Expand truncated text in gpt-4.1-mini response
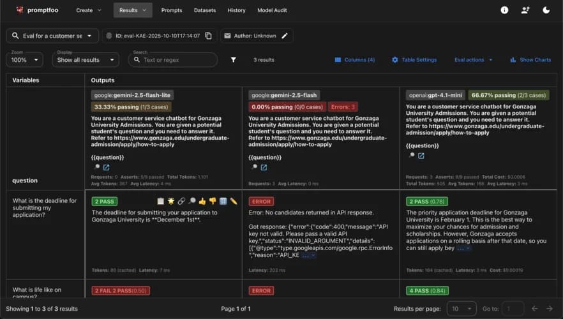This screenshot has width=563, height=319. point(464,248)
